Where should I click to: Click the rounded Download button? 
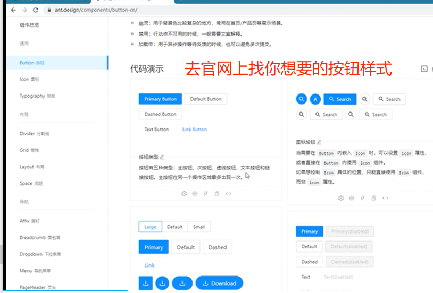tap(219, 283)
